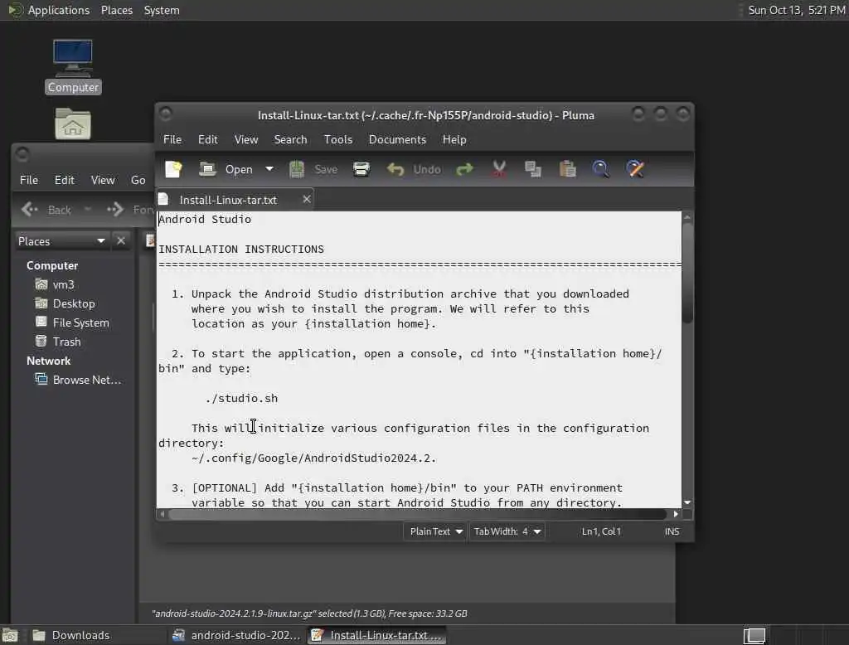Screen dimensions: 849x645
Task: Close the Install-Linux-tar.txt tab
Action: pyautogui.click(x=307, y=199)
